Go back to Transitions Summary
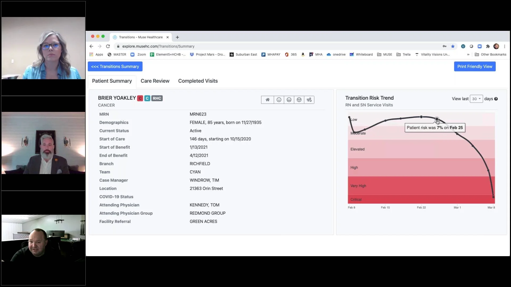This screenshot has width=511, height=287. pyautogui.click(x=115, y=66)
